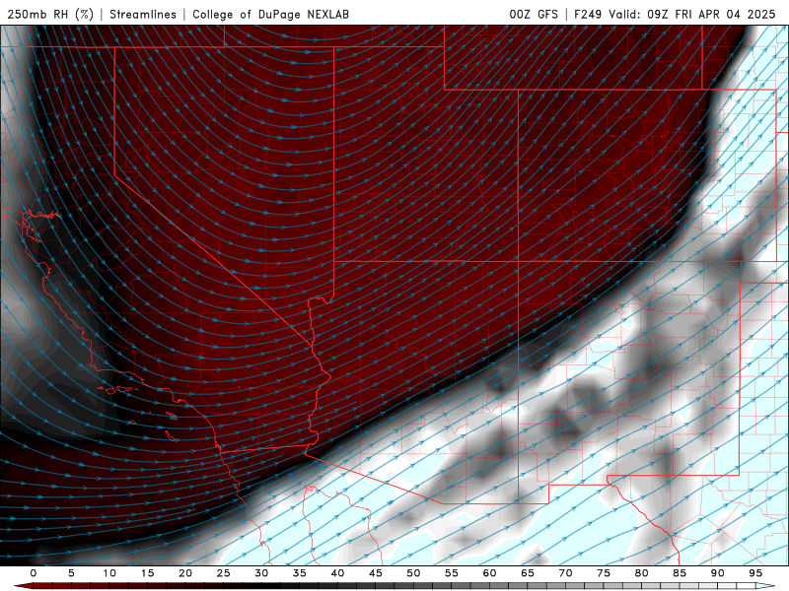Click 'Valid: 09Z FRI APR 04 2025'
Screen dimensions: 789x591
(x=692, y=14)
